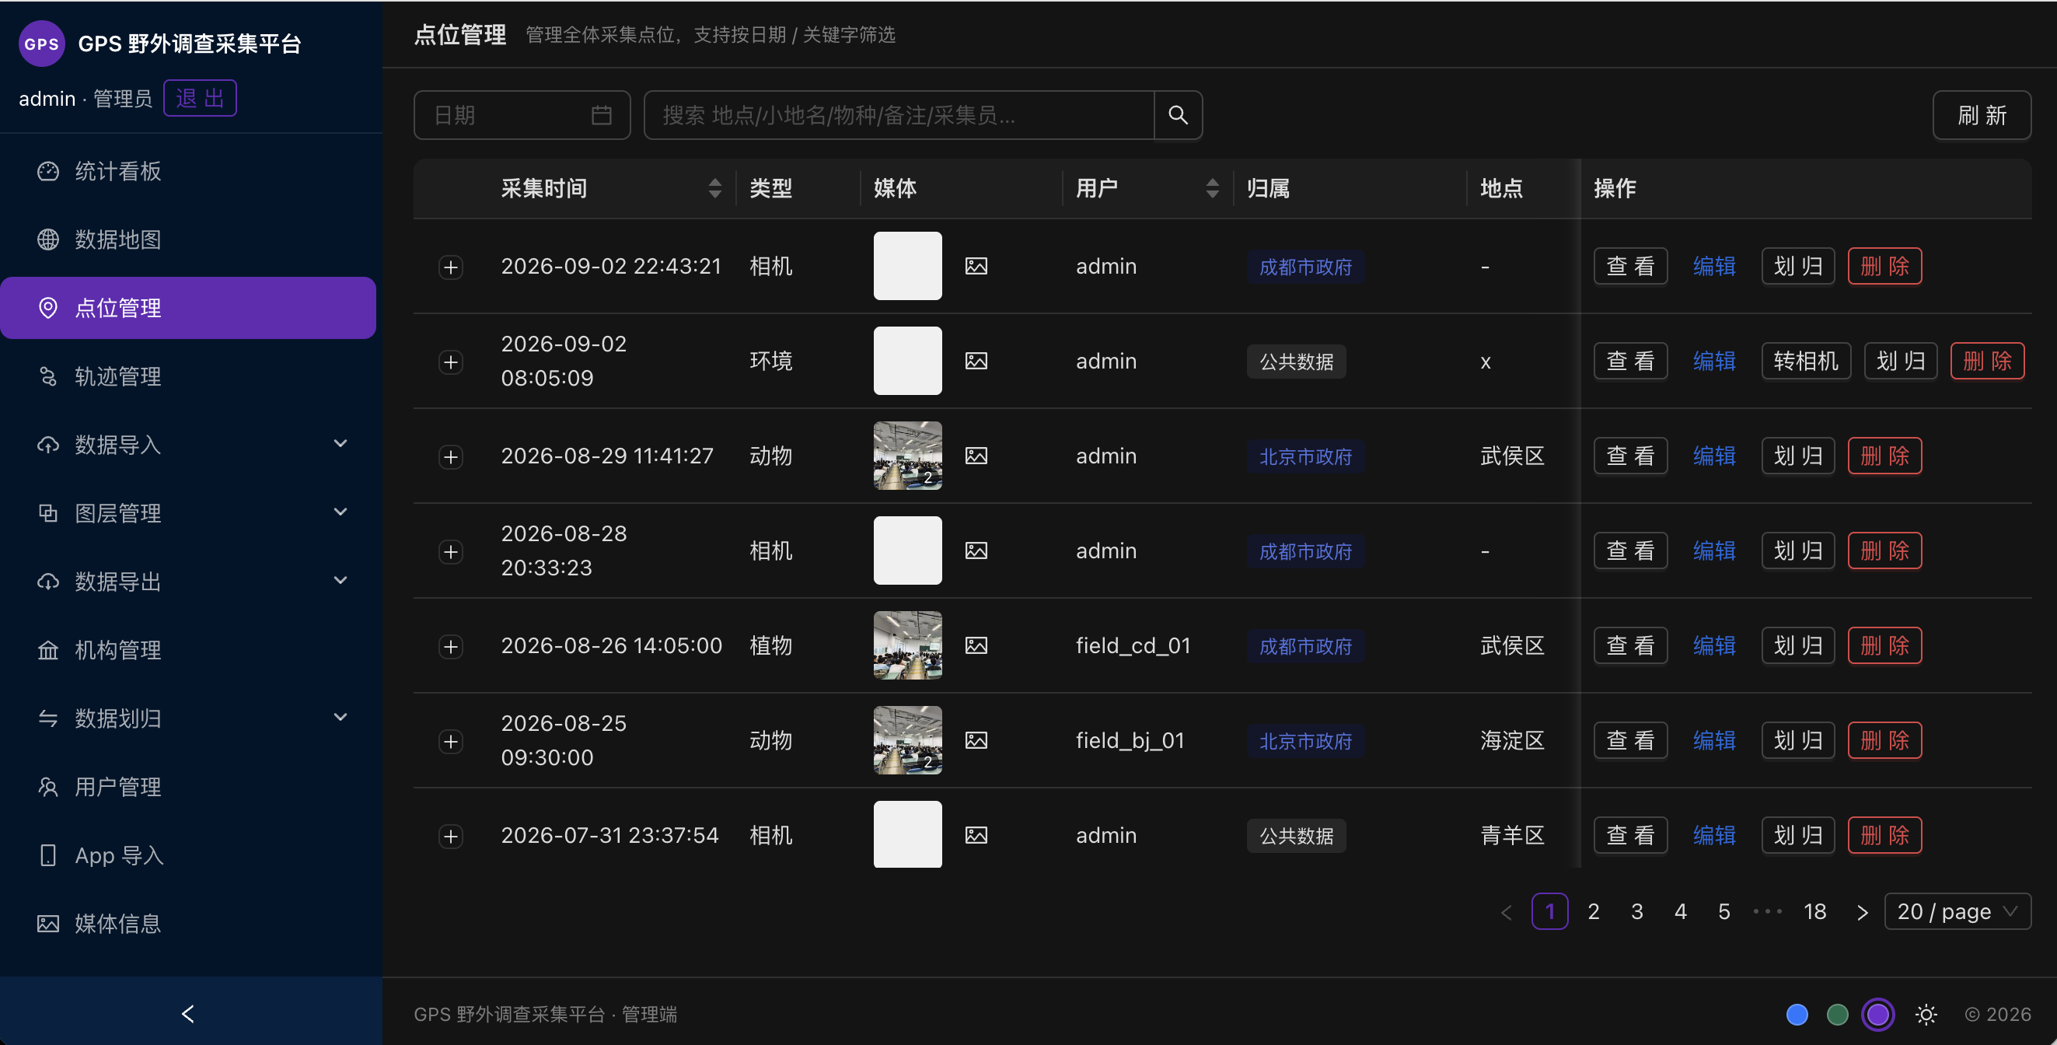Click 查看 for 2026-07-31 23:37:54 row
The image size is (2057, 1045).
click(1629, 835)
